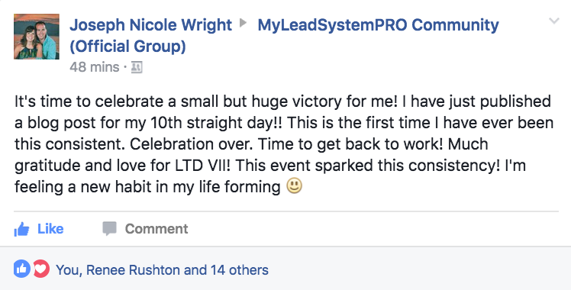
Task: Click the (Official Group) title text
Action: [127, 47]
